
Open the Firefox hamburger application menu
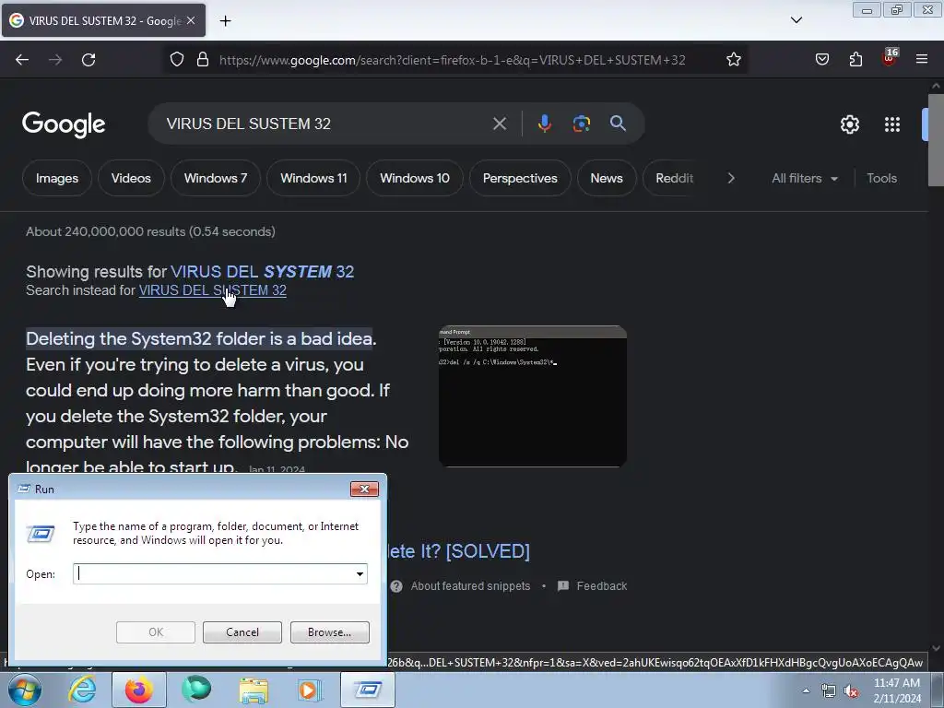click(x=922, y=59)
